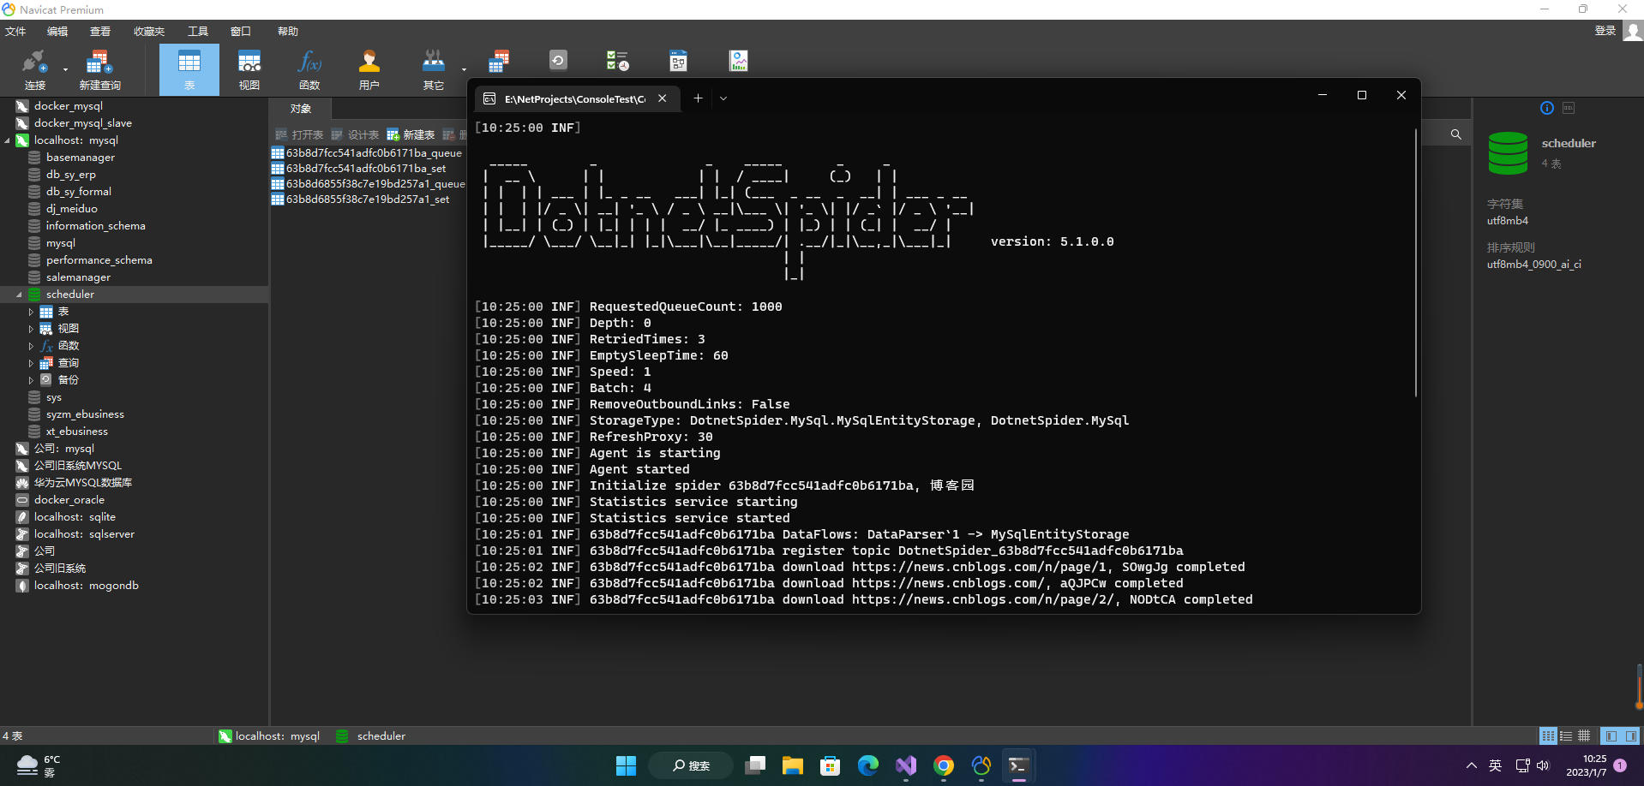Switch to detail view in status bar
This screenshot has height=786, width=1644.
1584,735
